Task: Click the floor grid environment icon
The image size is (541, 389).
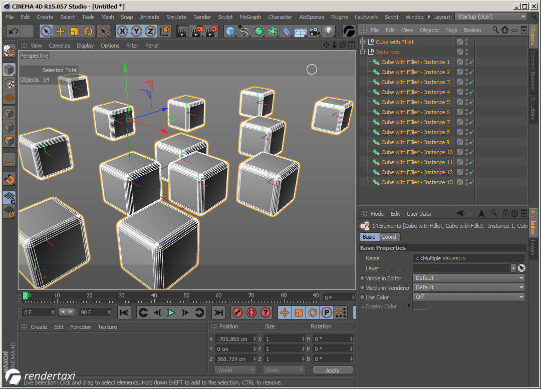Action: (300, 32)
